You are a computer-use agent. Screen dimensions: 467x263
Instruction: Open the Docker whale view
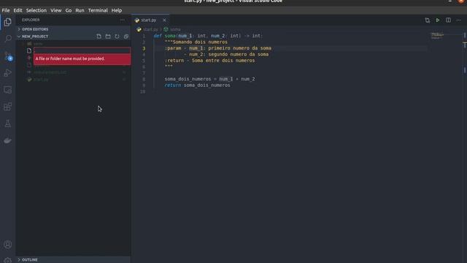click(8, 140)
